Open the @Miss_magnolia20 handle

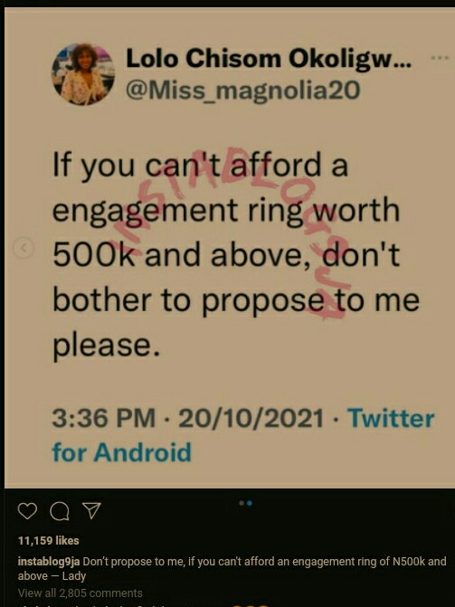pos(243,90)
